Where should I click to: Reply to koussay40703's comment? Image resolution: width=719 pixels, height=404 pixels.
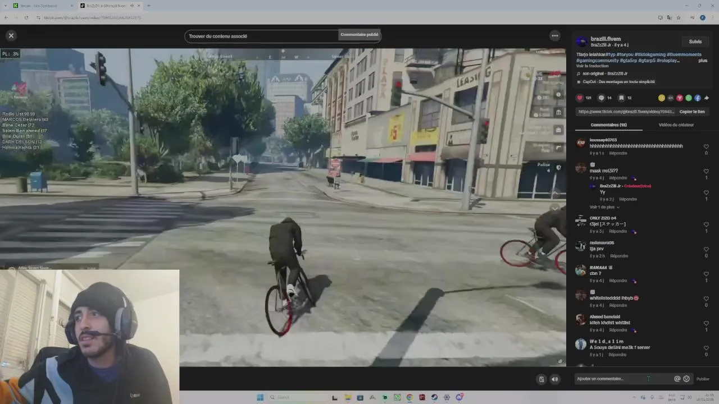[x=618, y=153]
